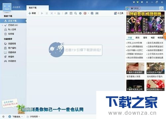This screenshot has width=166, height=119.
Task: Expand the 已完成 tree arrow
Action: [x=2, y=25]
